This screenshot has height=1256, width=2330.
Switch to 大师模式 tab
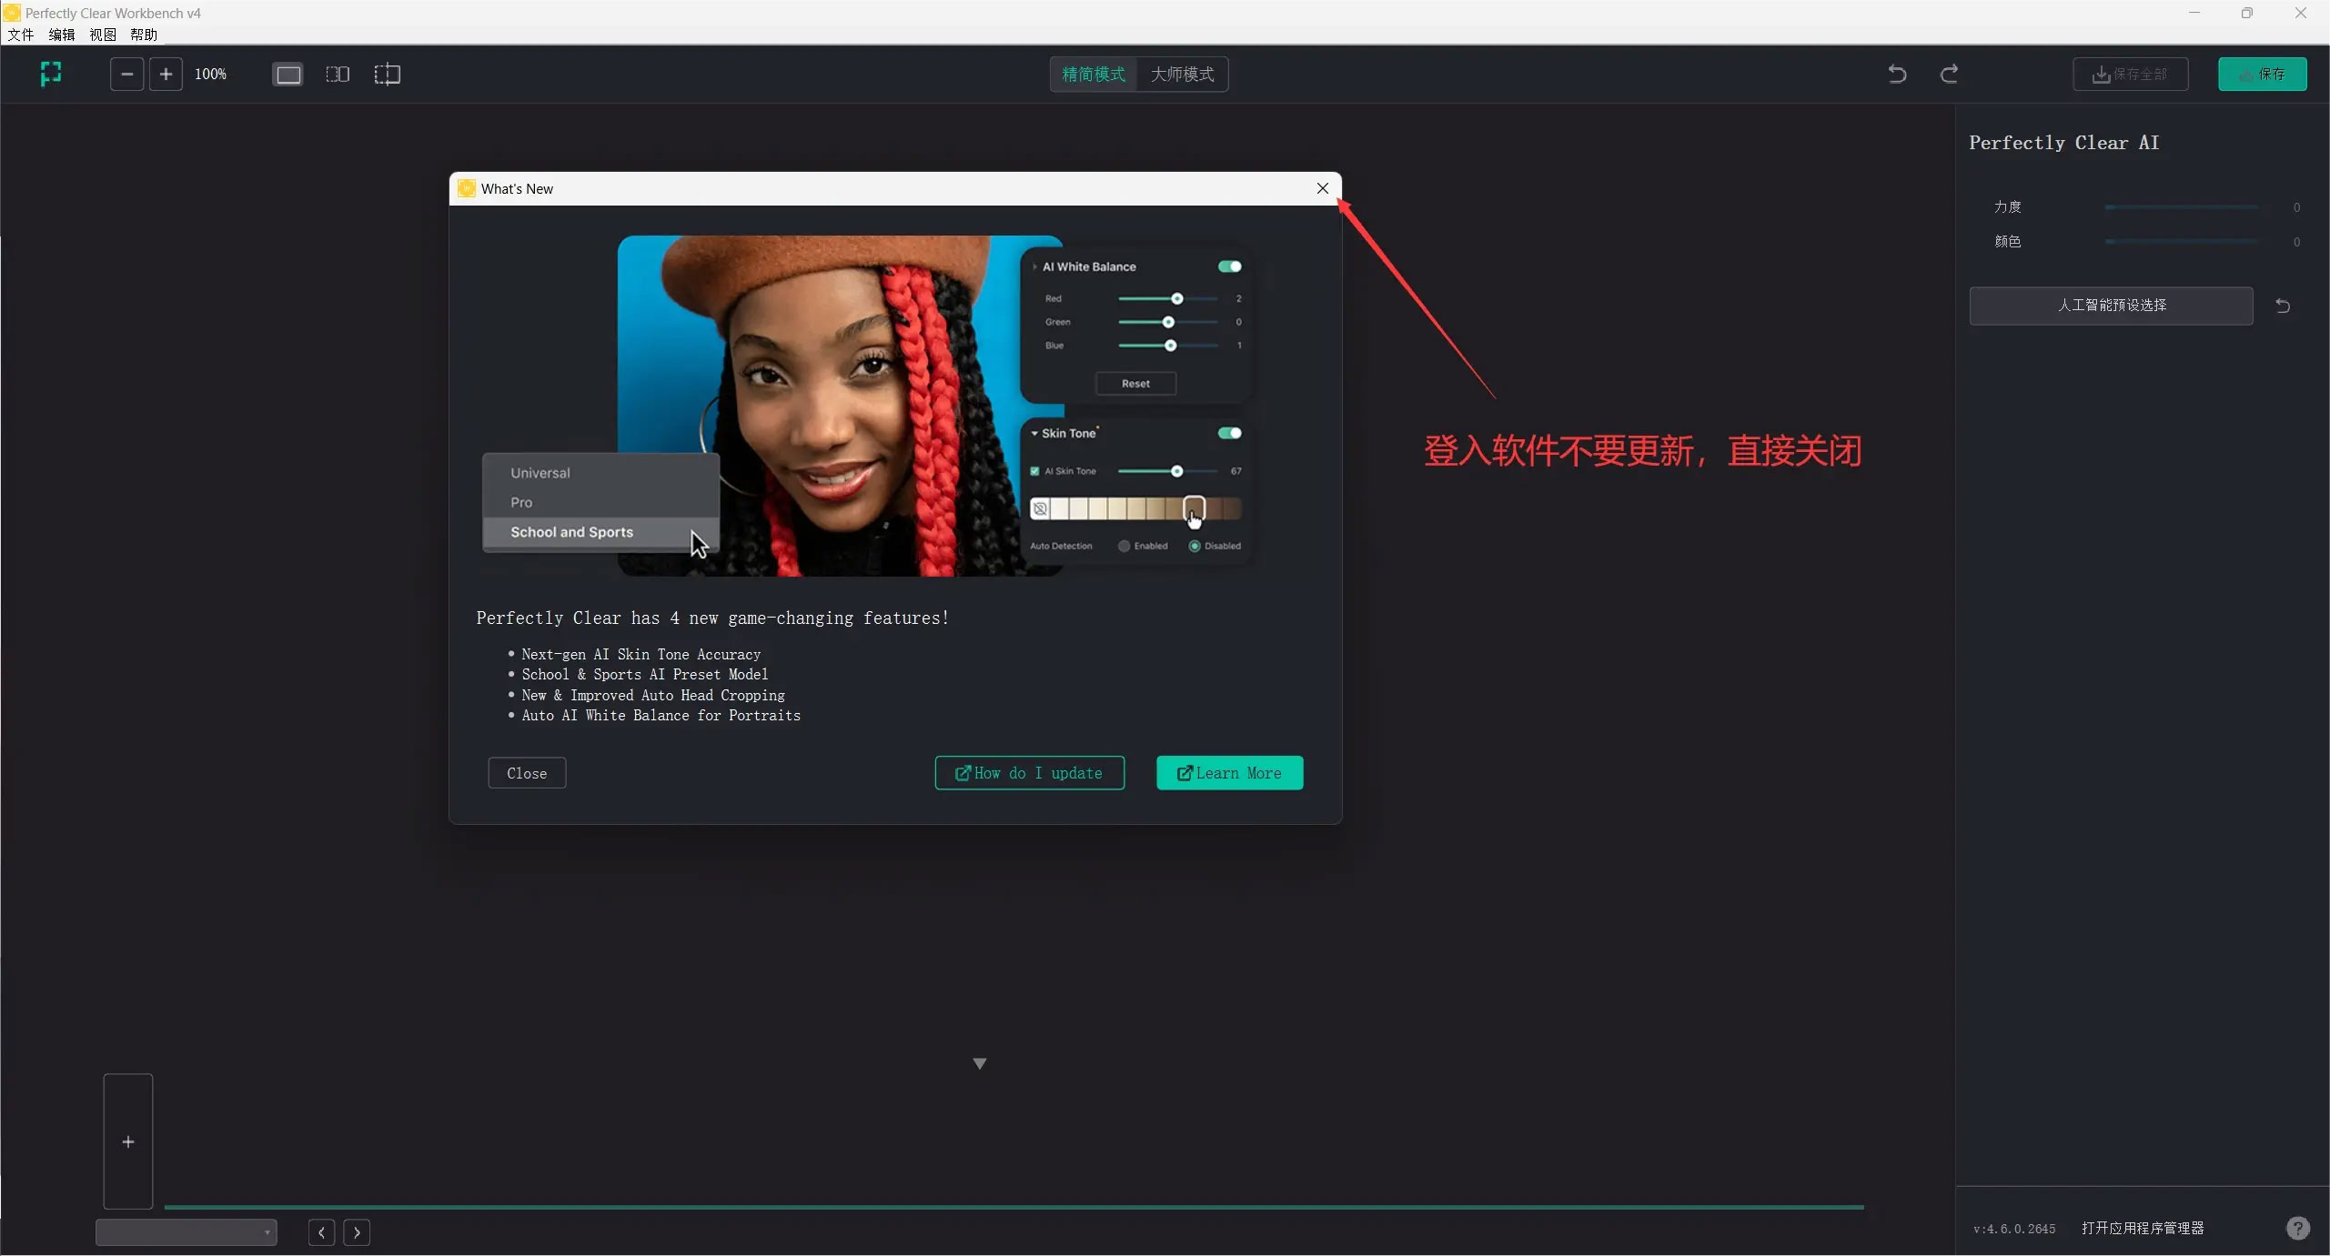pyautogui.click(x=1182, y=75)
